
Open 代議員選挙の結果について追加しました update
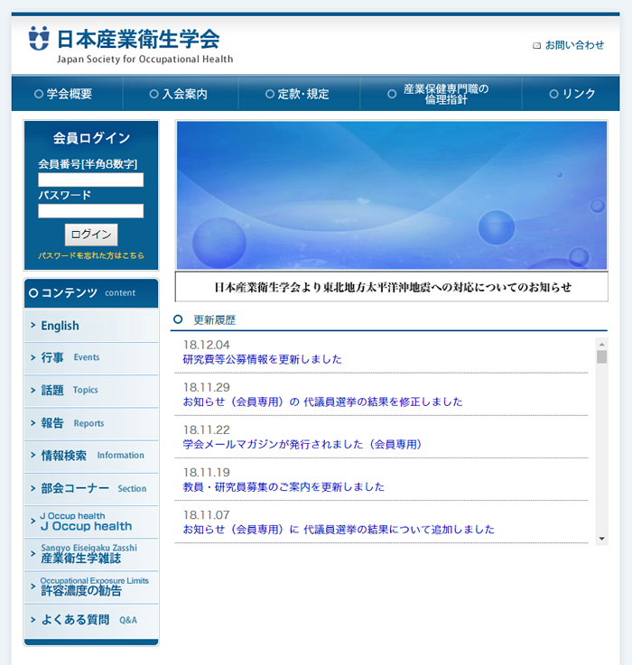339,530
